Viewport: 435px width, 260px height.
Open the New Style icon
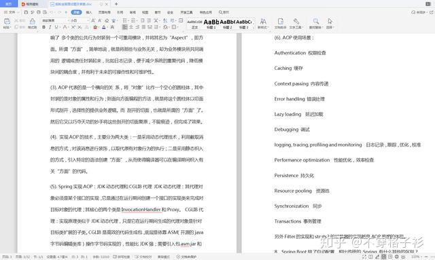[263, 23]
